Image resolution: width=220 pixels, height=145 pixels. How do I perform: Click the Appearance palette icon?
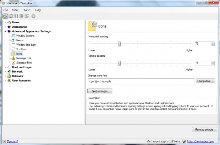pos(9,27)
